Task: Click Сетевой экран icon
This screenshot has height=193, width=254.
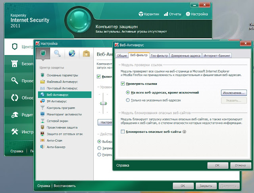Action: pyautogui.click(x=42, y=121)
